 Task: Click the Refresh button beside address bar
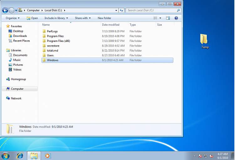tap(121, 10)
